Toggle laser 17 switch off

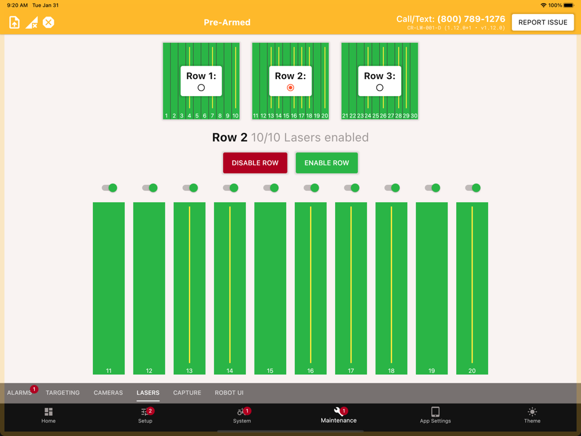(352, 188)
